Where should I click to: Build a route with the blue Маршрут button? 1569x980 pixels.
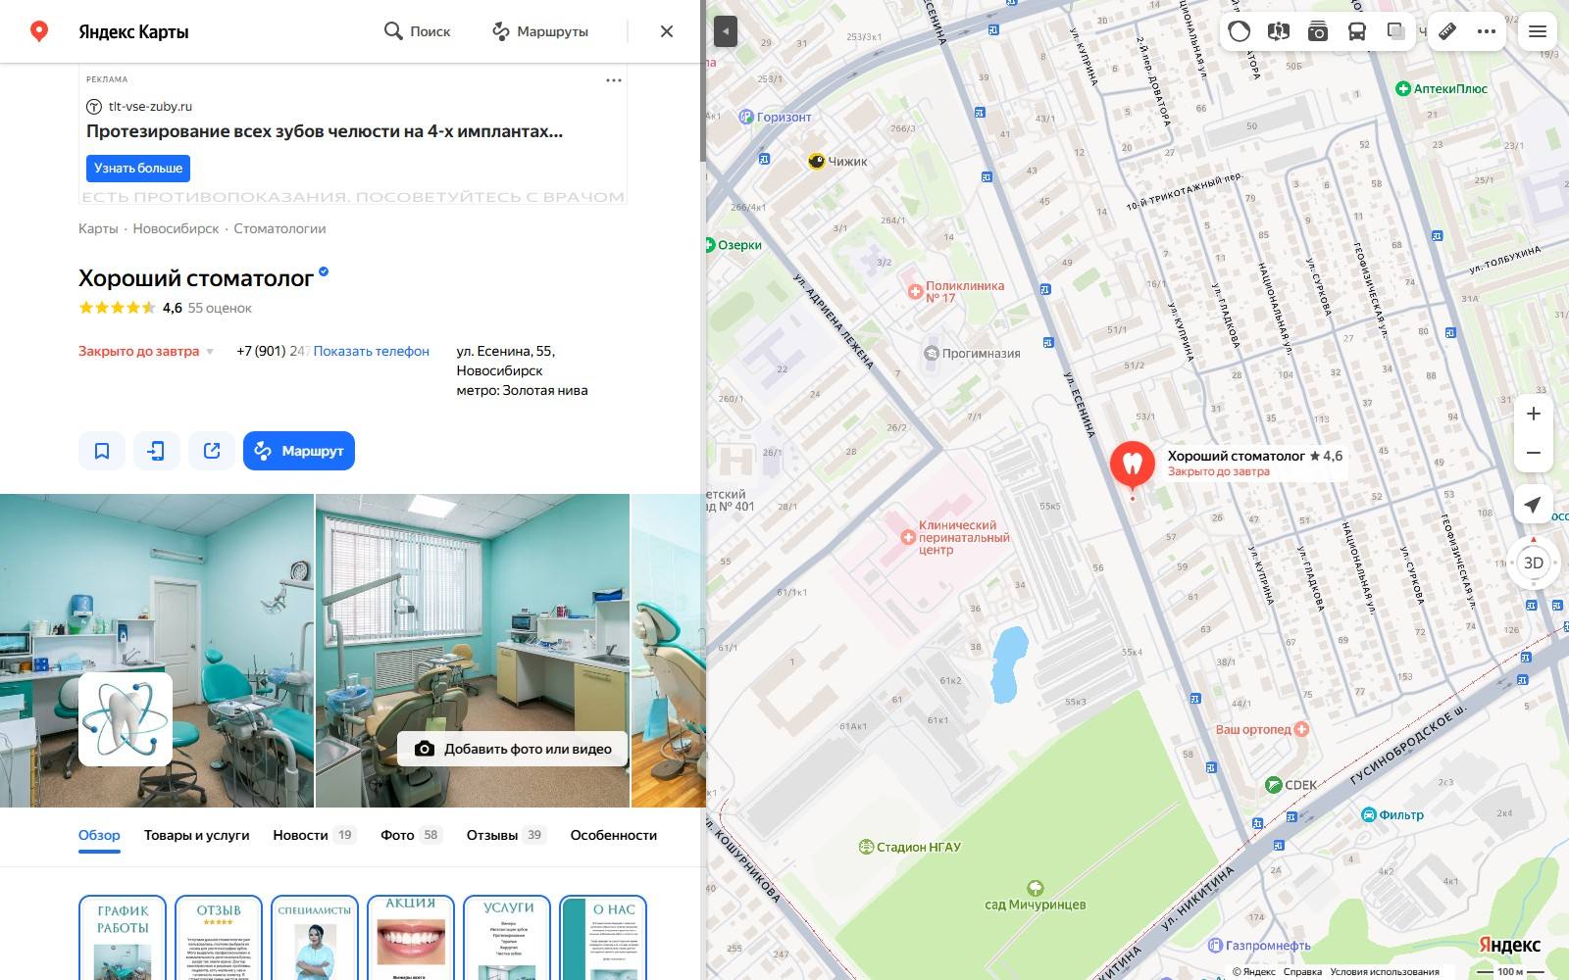(x=299, y=451)
